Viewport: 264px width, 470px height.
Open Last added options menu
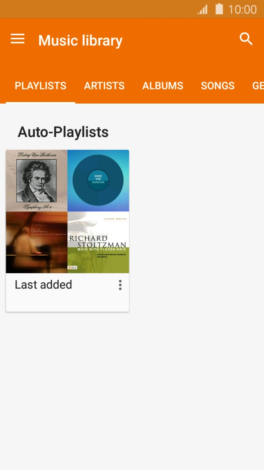(120, 285)
